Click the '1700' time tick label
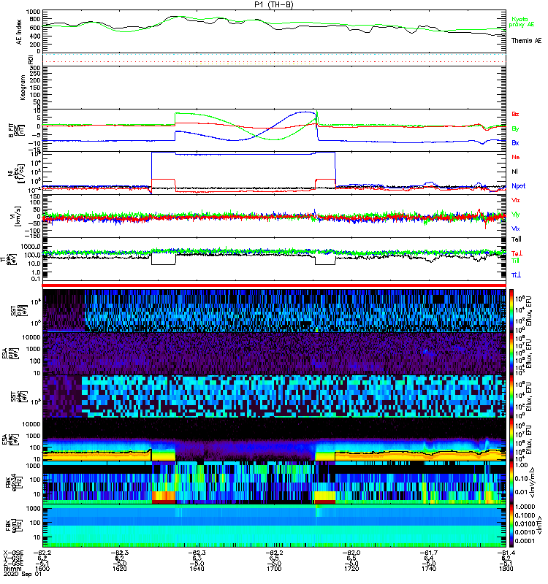548x584 pixels. point(274,569)
